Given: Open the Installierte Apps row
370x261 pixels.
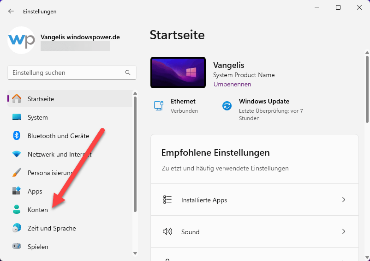Looking at the screenshot, I should [x=255, y=200].
